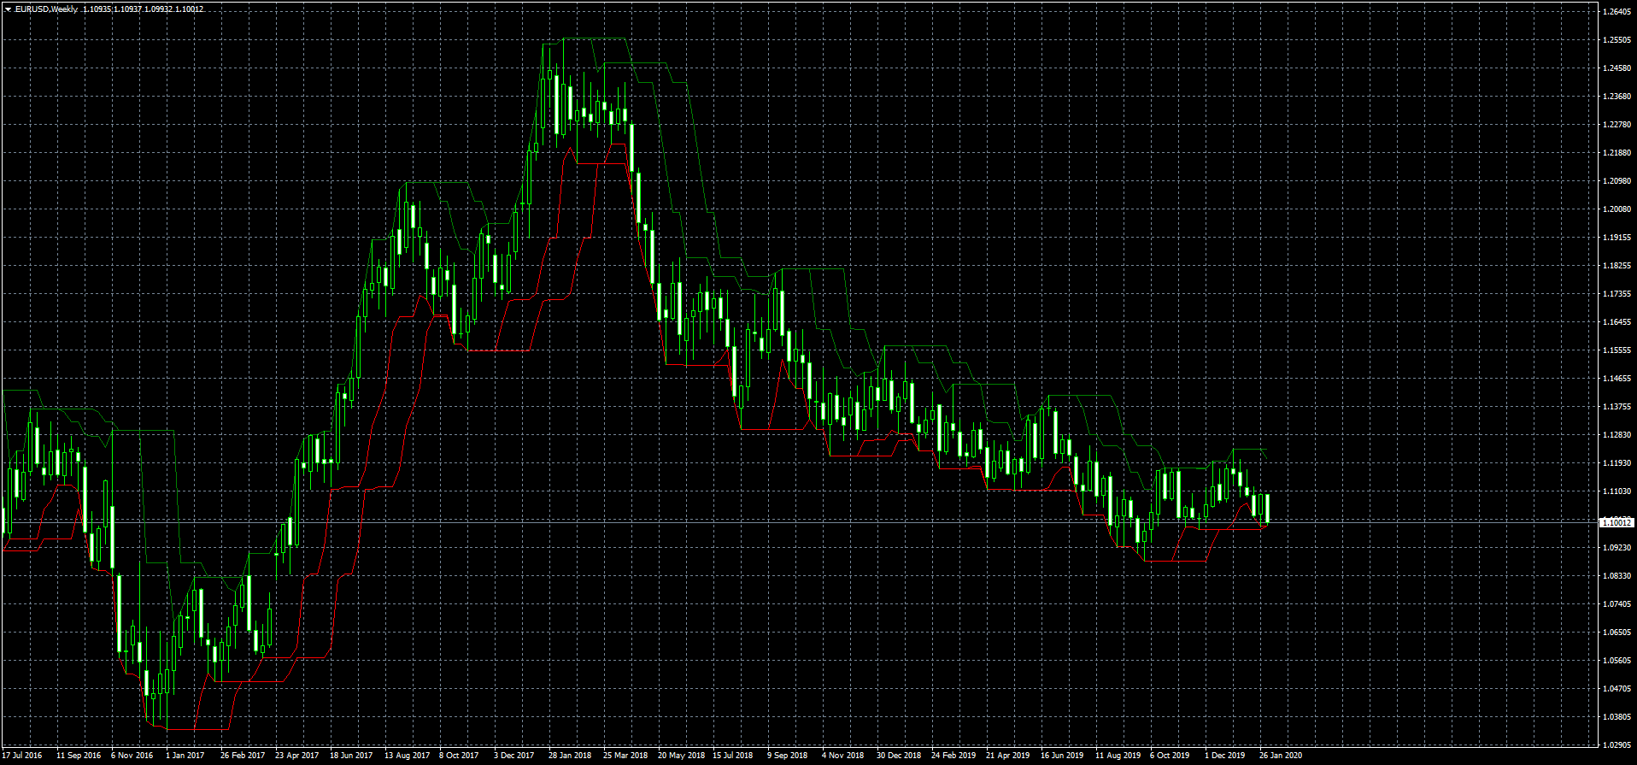Click the 6 Nov 2016 date label

pyautogui.click(x=132, y=756)
